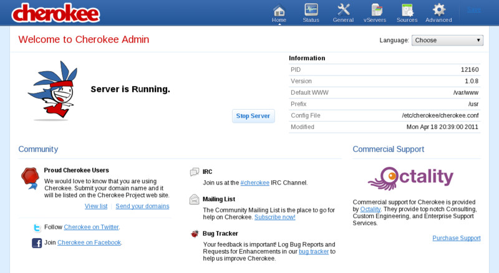Click the Cherokee mascot image
This screenshot has height=273, width=499.
(52, 90)
